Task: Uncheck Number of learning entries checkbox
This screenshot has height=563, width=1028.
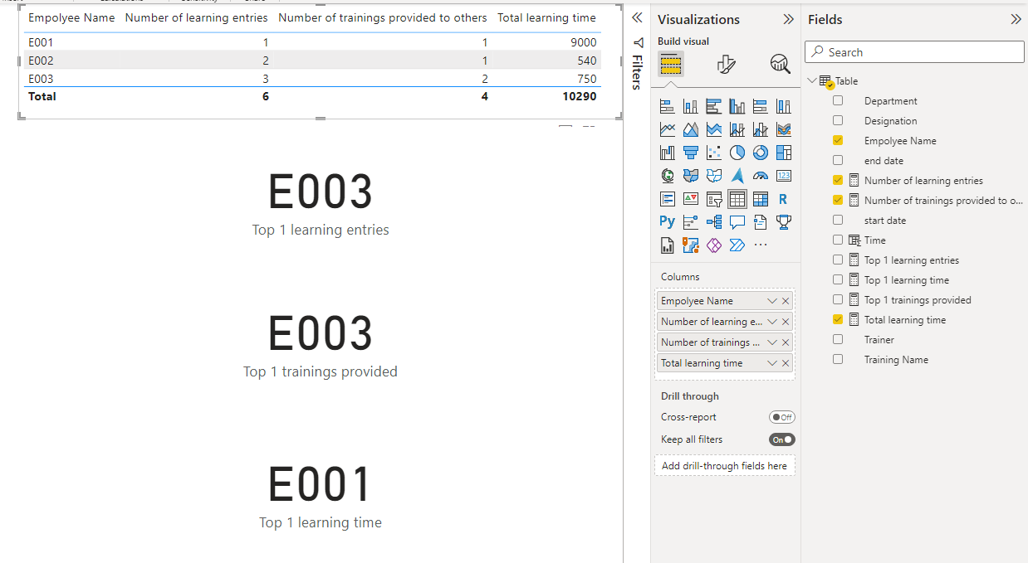Action: (838, 180)
